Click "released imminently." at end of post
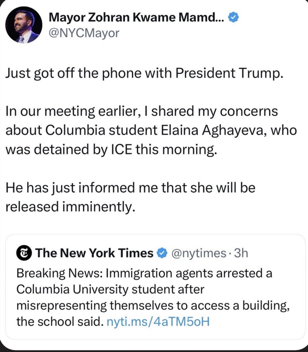This screenshot has width=308, height=352. pos(71,207)
